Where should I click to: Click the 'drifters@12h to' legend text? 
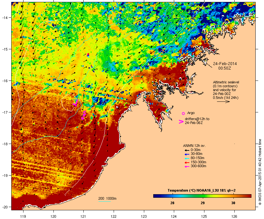pos(197,119)
